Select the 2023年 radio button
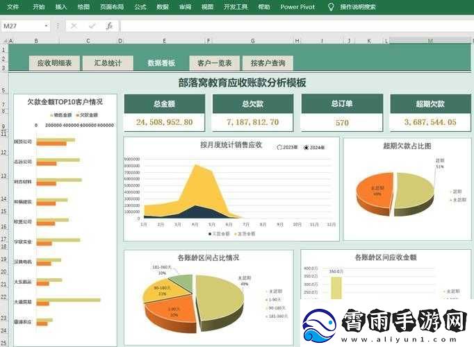474x347 pixels. (279, 148)
